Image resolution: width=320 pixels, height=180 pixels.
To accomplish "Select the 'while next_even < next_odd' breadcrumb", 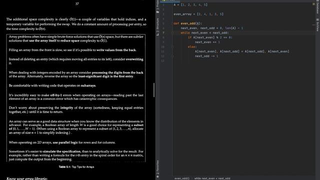I will [212, 178].
